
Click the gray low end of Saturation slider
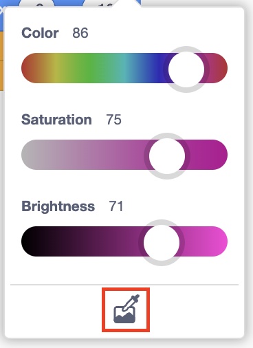(30, 155)
